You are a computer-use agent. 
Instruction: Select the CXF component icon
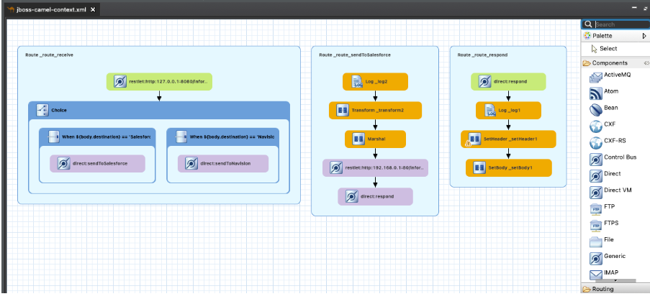coord(596,125)
